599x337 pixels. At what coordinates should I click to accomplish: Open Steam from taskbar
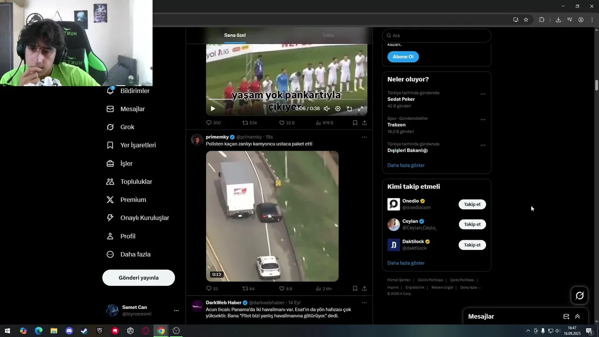[x=84, y=331]
